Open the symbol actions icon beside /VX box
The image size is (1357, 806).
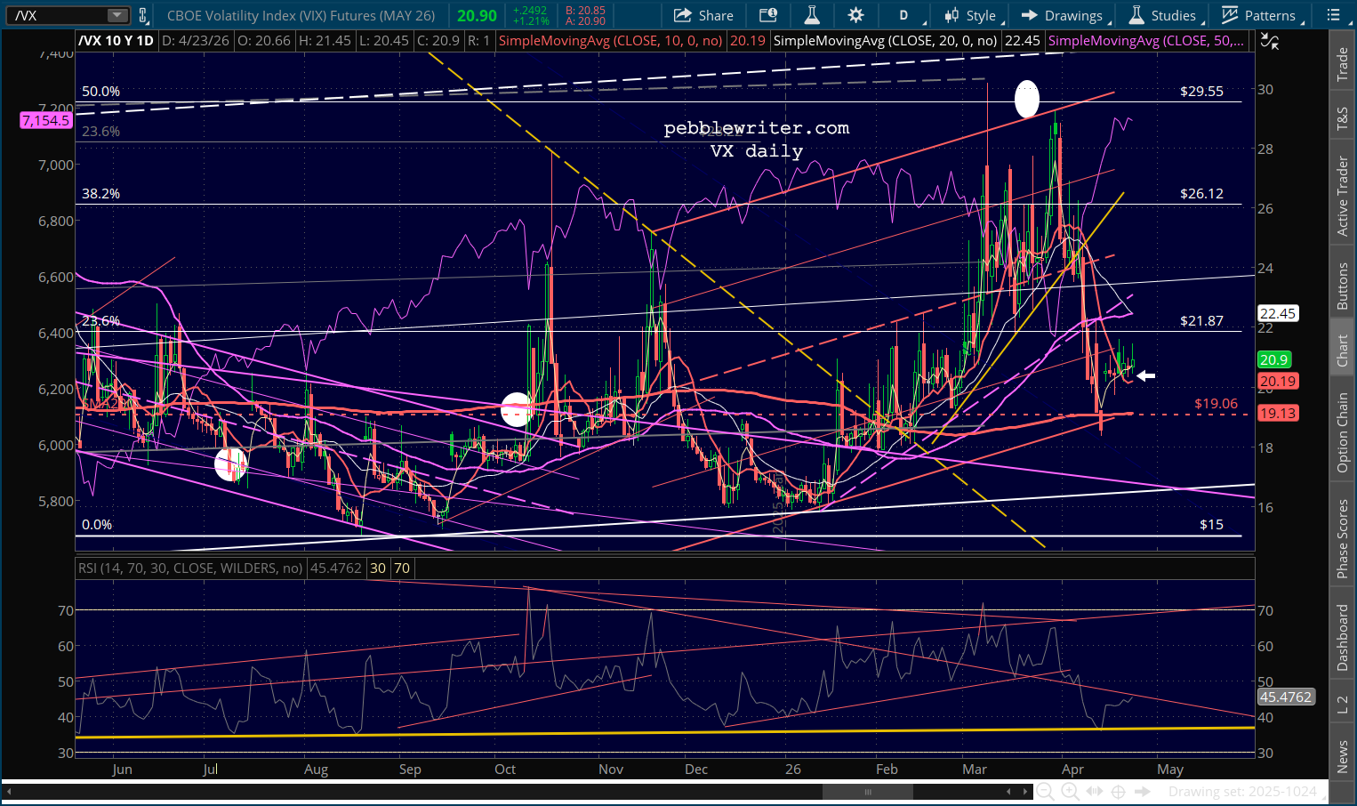tap(143, 15)
